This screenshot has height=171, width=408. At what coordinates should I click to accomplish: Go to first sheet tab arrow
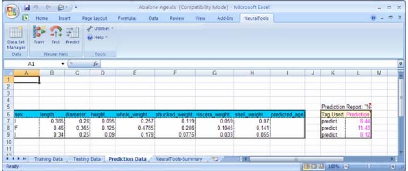(7, 159)
